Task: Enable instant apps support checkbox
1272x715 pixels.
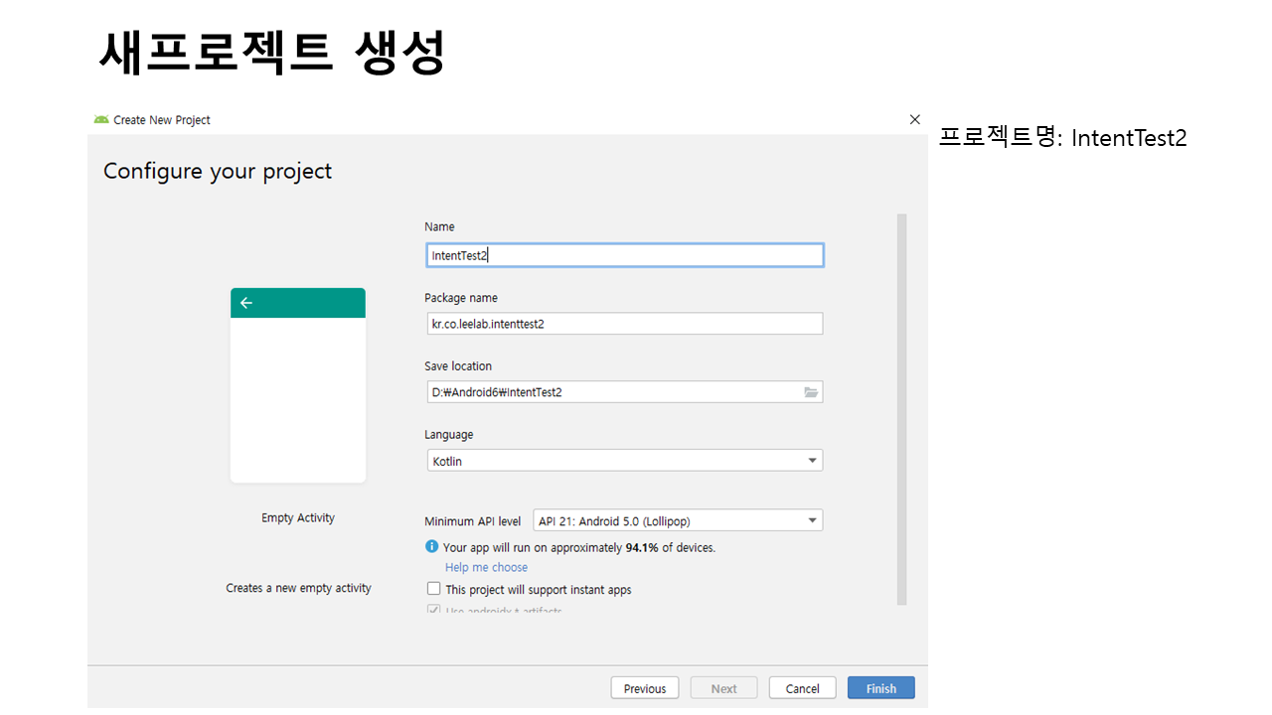Action: pyautogui.click(x=433, y=589)
